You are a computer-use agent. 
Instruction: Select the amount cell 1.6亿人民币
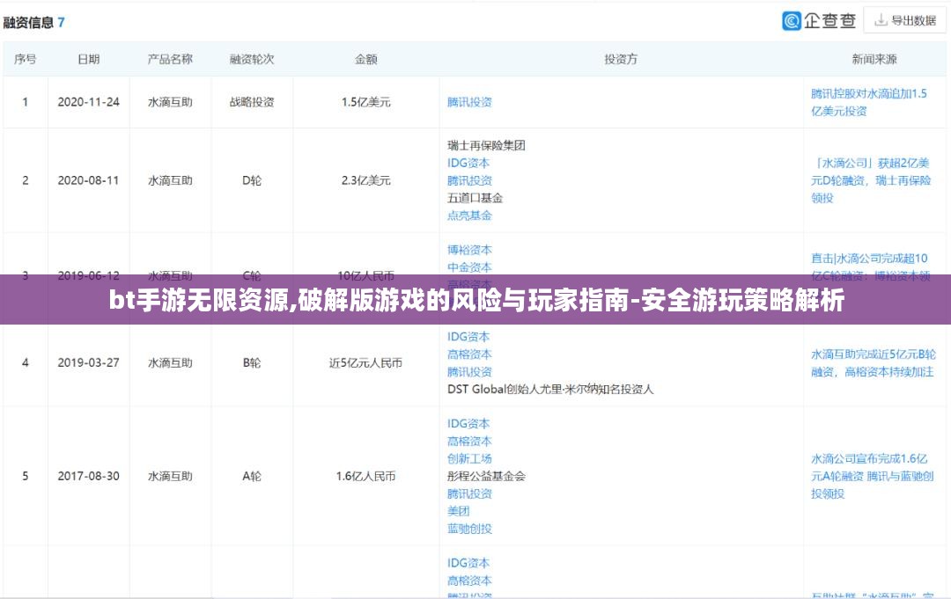pos(365,476)
